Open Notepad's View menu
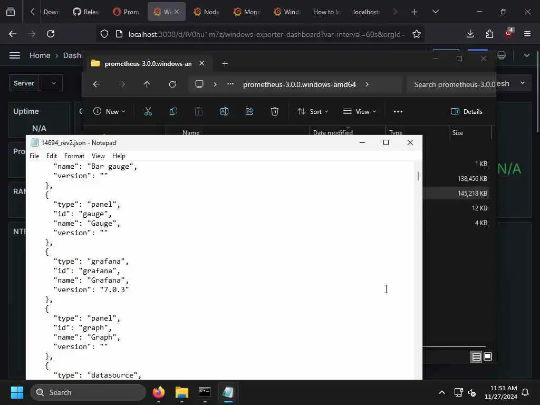The height and width of the screenshot is (405, 540). (x=98, y=156)
